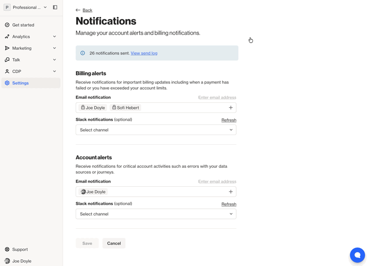Refresh Billing alerts Slack channels
Image resolution: width=369 pixels, height=266 pixels.
[229, 120]
